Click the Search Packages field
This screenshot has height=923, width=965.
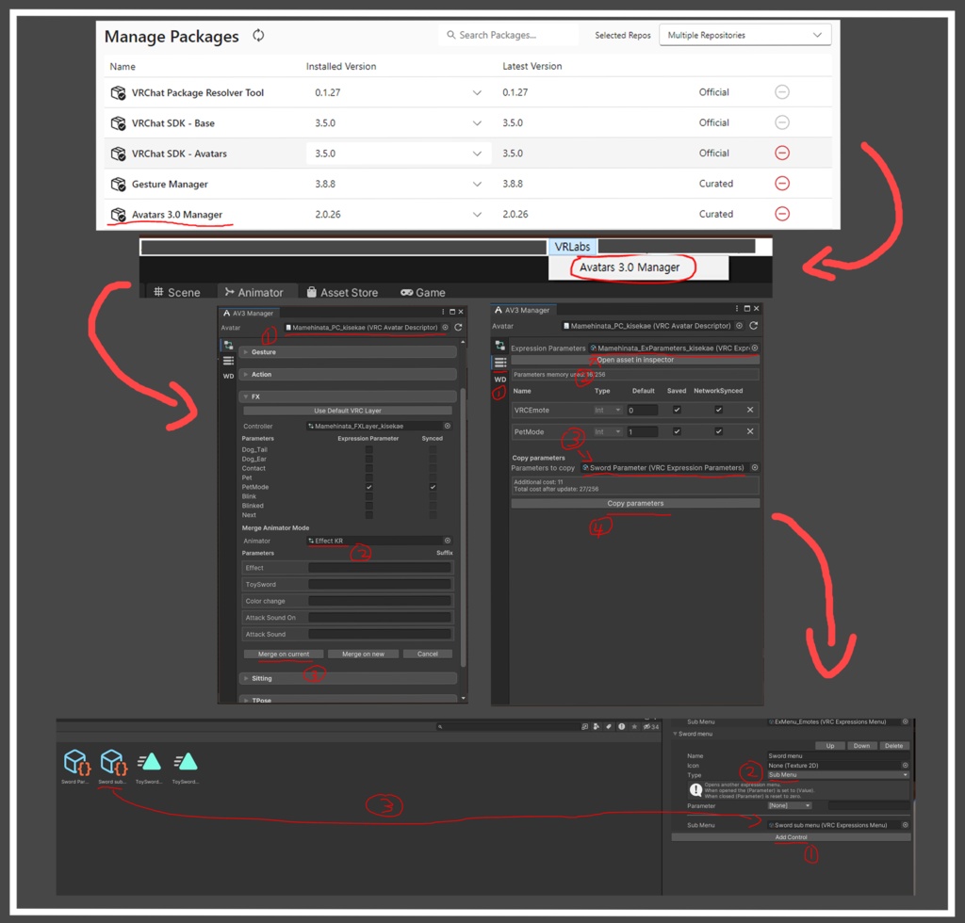[x=509, y=35]
